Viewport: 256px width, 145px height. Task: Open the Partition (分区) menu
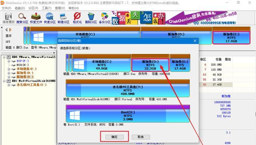[33, 8]
